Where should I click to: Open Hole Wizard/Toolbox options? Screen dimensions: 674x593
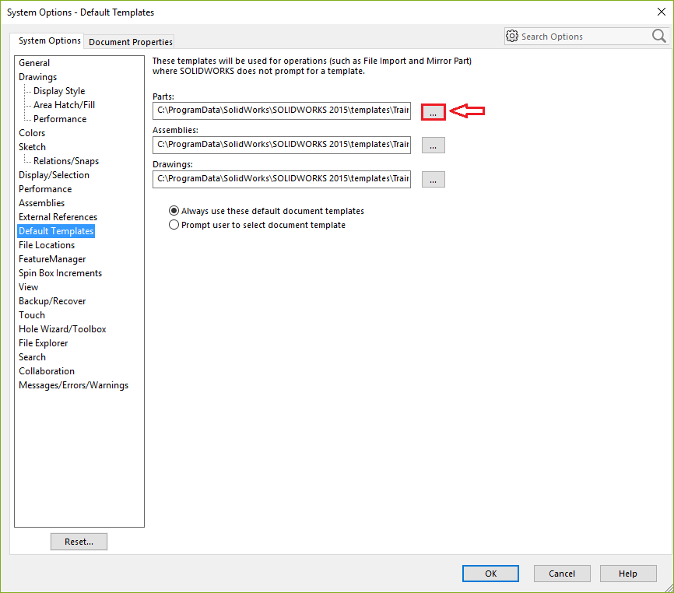62,329
